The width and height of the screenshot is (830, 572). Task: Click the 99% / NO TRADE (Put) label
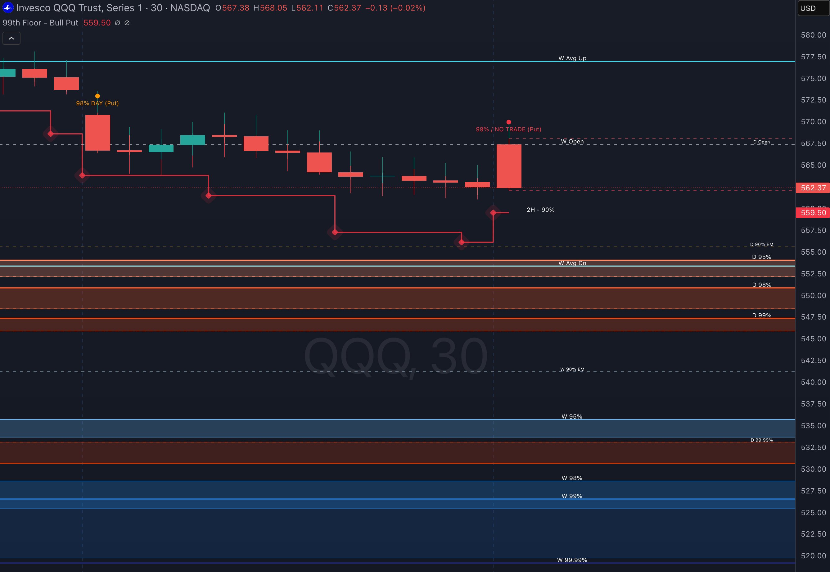click(508, 129)
